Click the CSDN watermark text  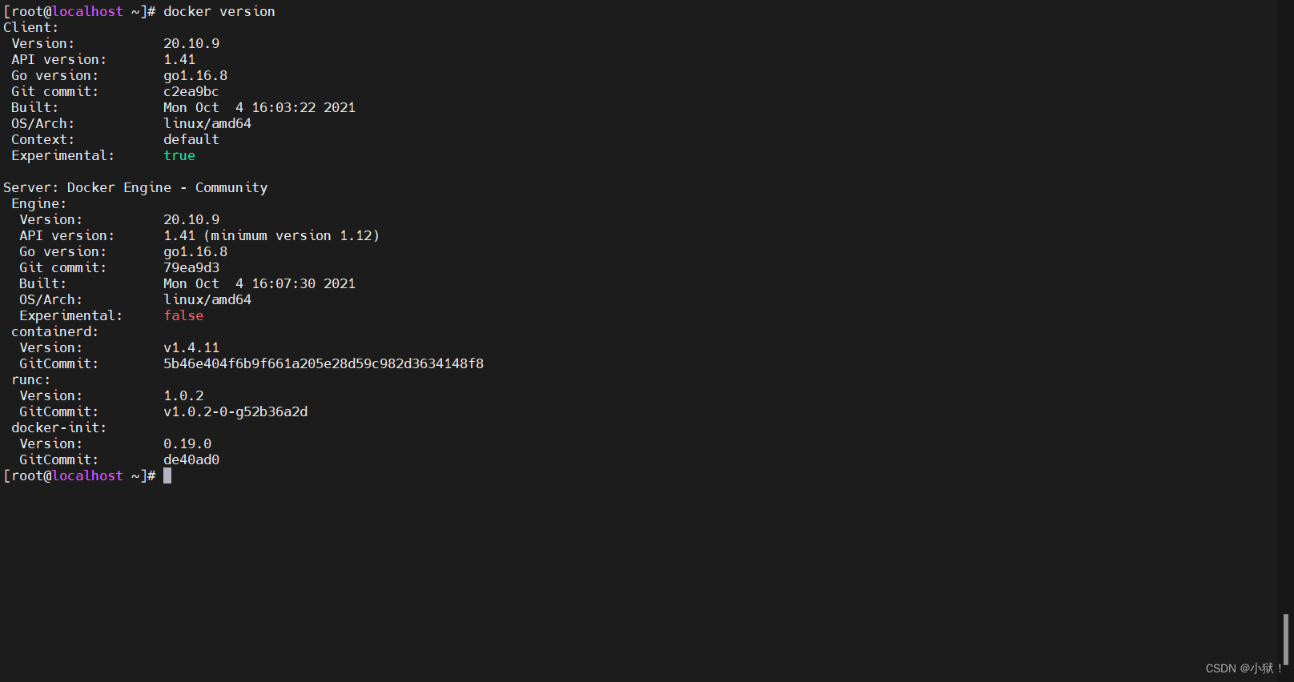pyautogui.click(x=1244, y=668)
